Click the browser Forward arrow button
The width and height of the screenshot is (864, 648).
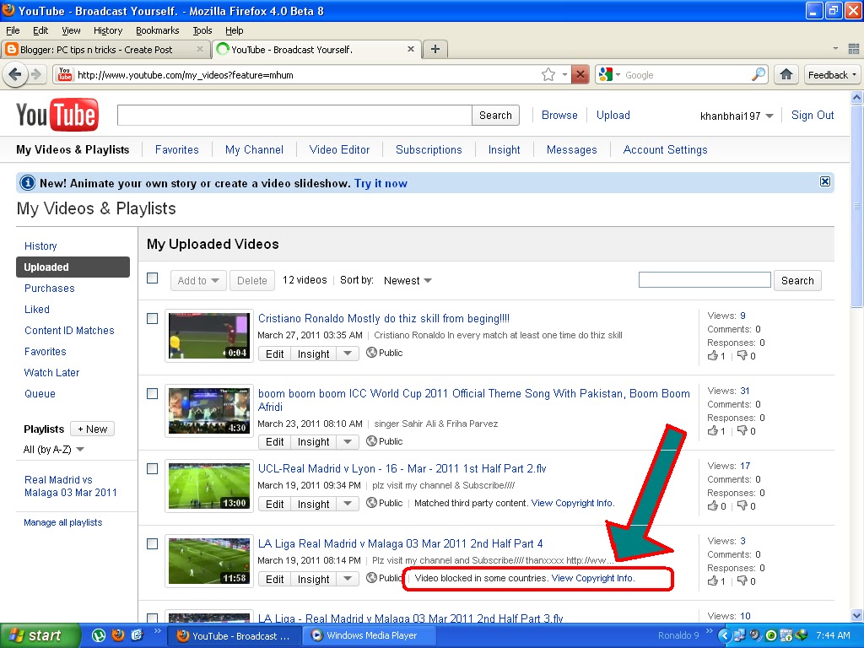click(x=36, y=74)
